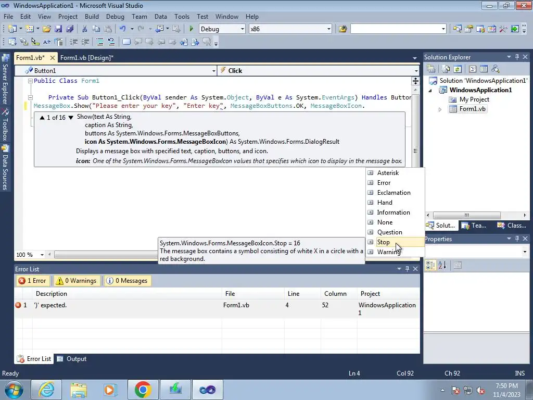The image size is (533, 400).
Task: Open Internet Explorer from the taskbar
Action: 46,390
